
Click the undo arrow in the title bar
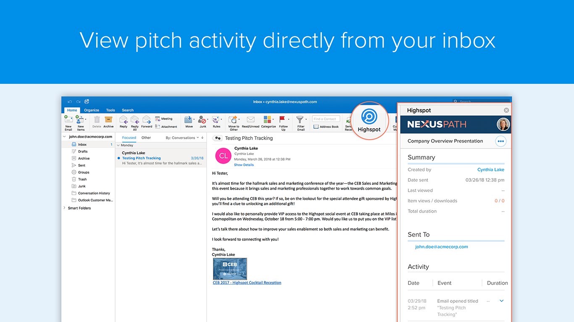70,101
